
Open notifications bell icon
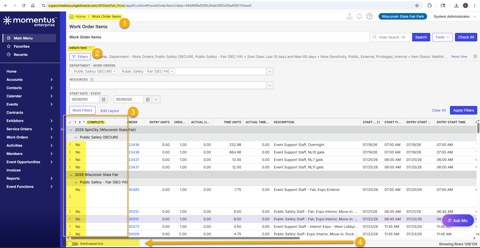click(359, 16)
